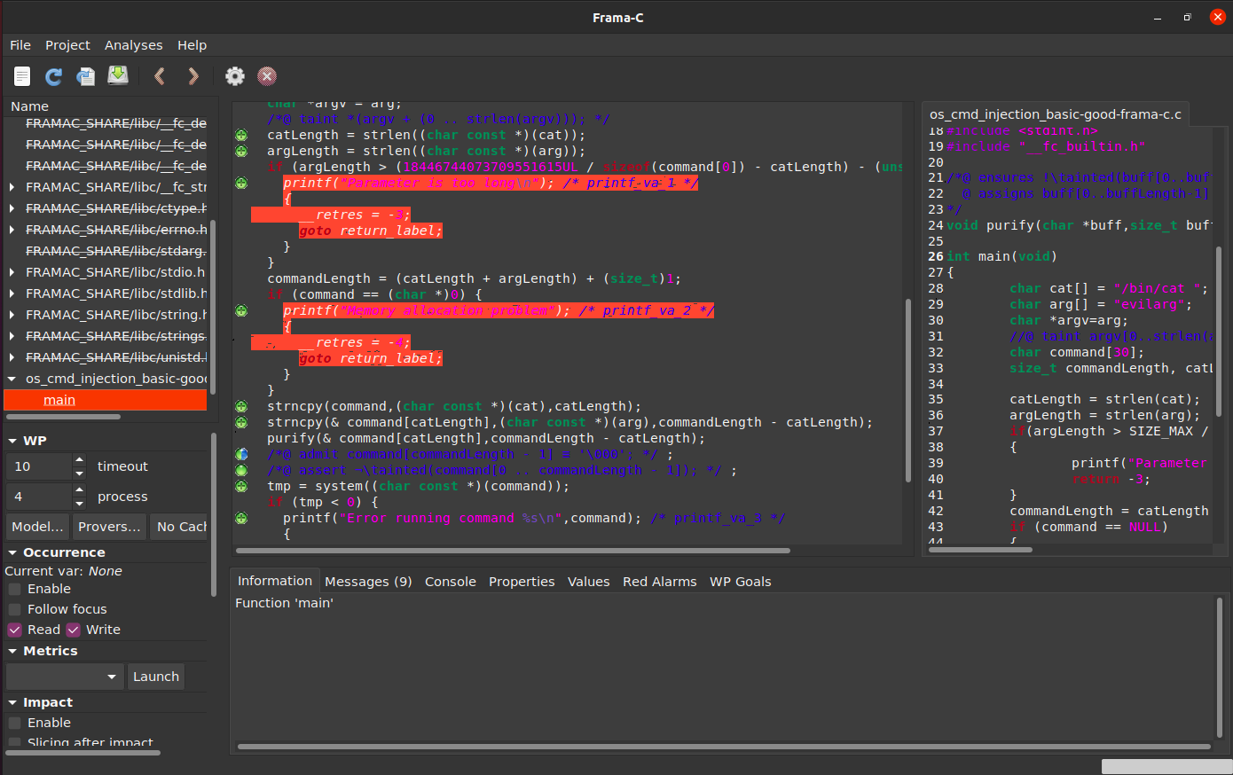The width and height of the screenshot is (1233, 775).
Task: Click status bullet beside strncpy(command, cat) line
Action: 241,407
